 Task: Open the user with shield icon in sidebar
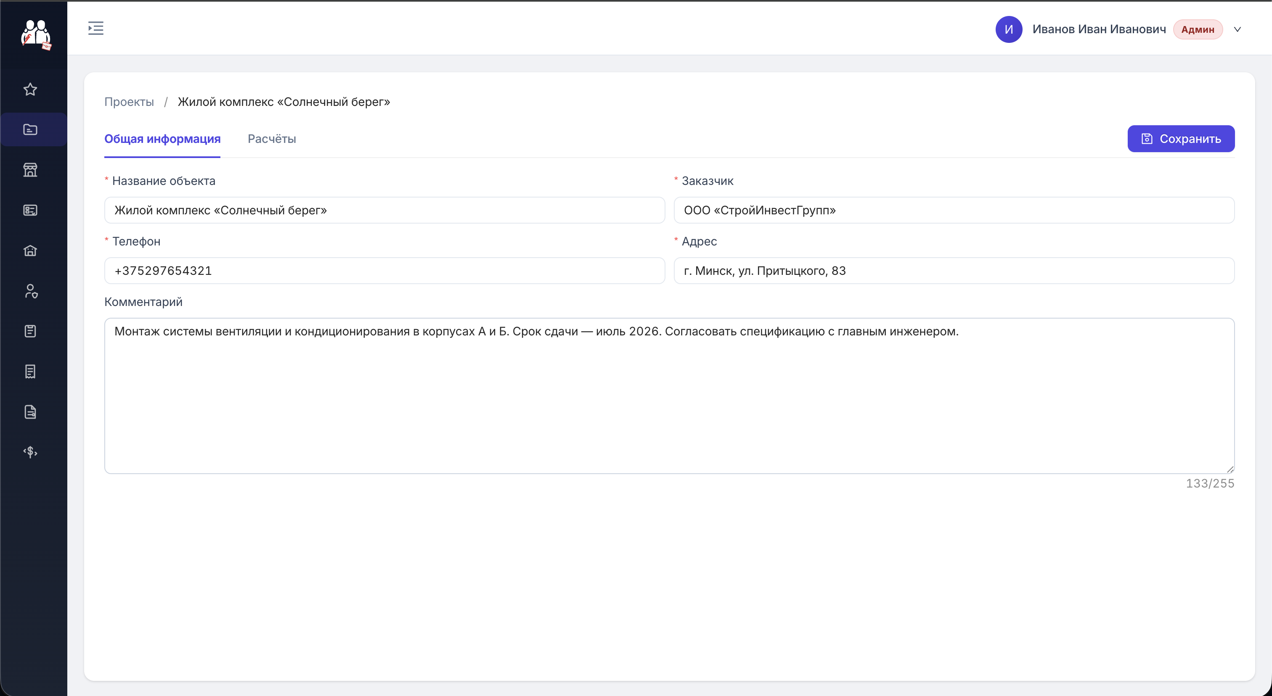click(31, 291)
